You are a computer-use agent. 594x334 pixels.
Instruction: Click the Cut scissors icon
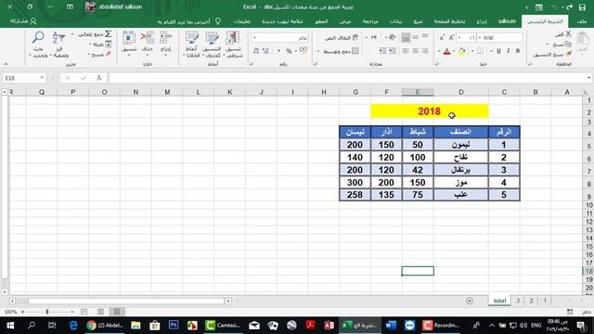[x=568, y=34]
